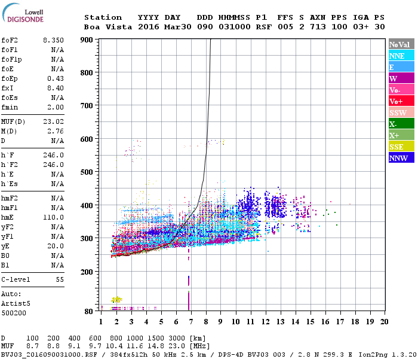Click the M(D) value 2.76
Screen dimensions: 418x359
pyautogui.click(x=56, y=132)
